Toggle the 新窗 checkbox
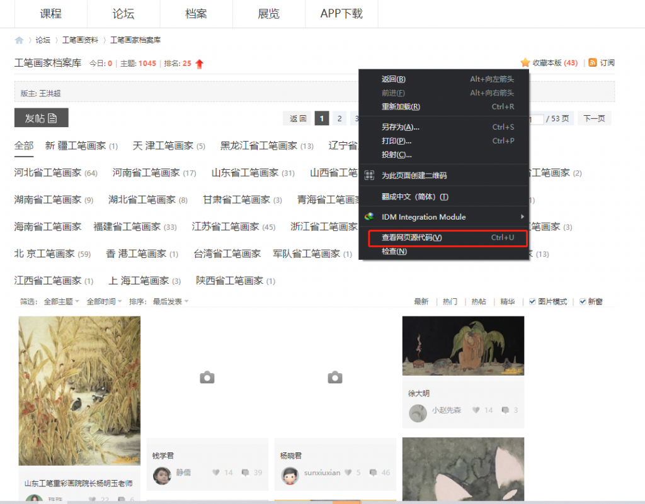645x504 pixels. click(583, 301)
